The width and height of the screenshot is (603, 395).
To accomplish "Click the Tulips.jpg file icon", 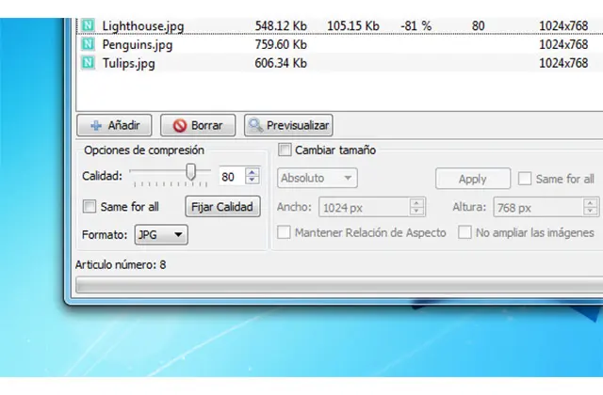I will 89,62.
